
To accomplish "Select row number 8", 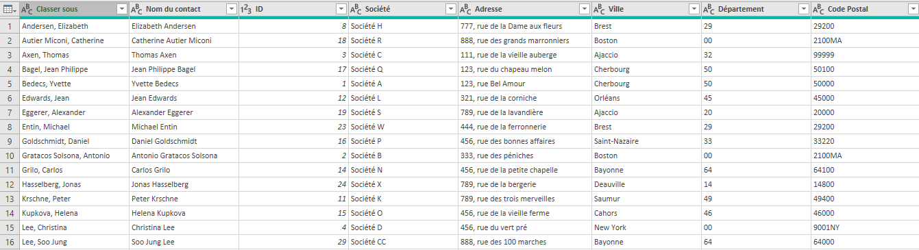I will [10, 127].
